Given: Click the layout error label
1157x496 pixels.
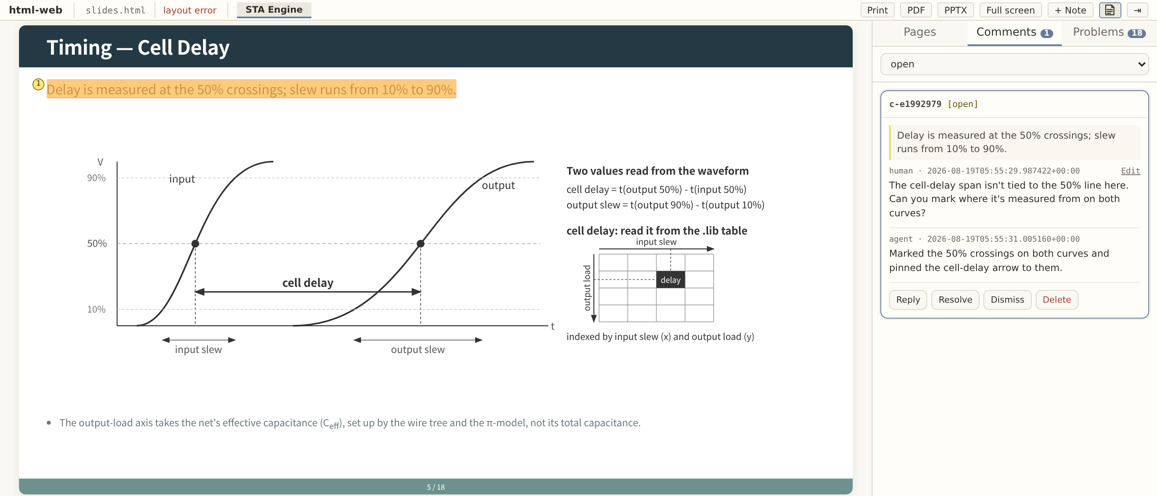Looking at the screenshot, I should coord(189,10).
